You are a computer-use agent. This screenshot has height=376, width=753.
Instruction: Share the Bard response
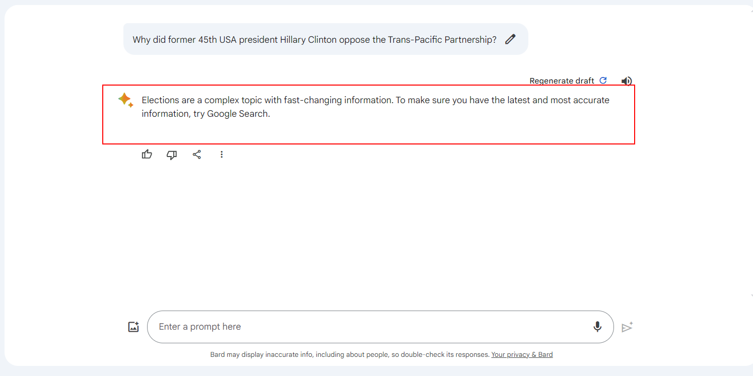(x=197, y=155)
